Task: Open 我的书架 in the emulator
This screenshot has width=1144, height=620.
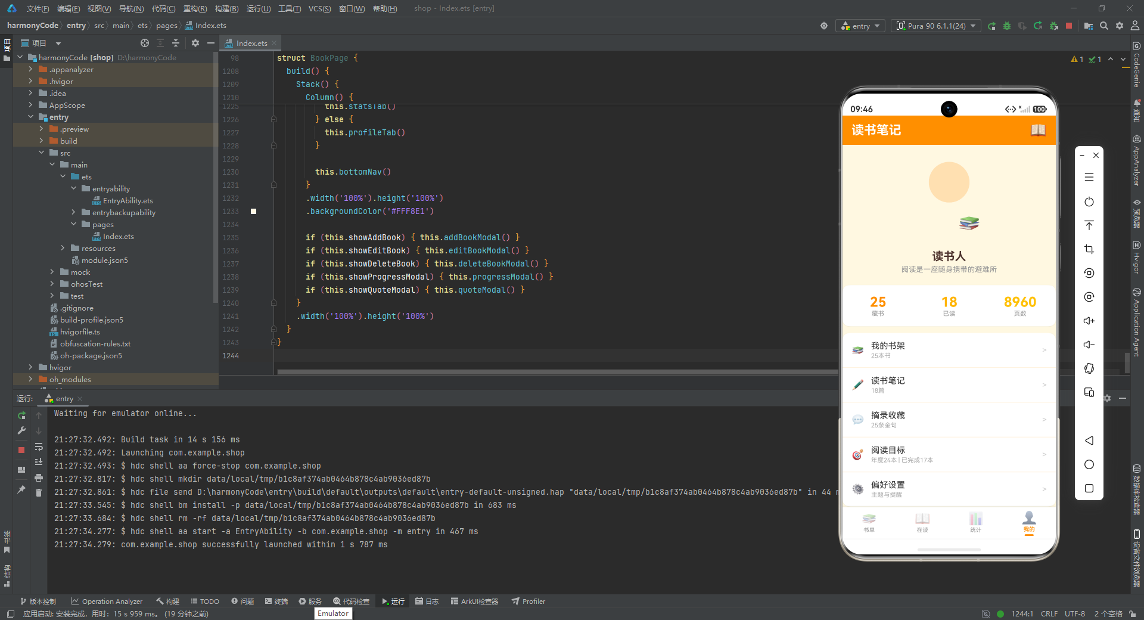Action: (x=949, y=350)
